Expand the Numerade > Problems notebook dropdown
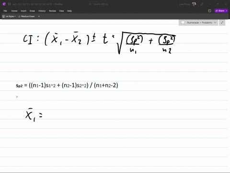The image size is (230, 173). click(x=215, y=23)
